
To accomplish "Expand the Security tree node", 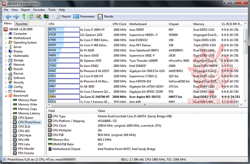I will (x=6, y=83).
